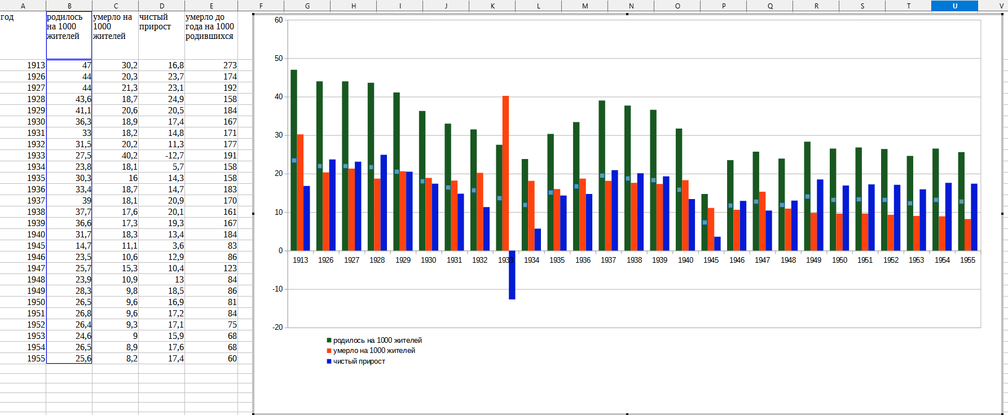Click birth rate value 47 for 1913

coord(69,65)
